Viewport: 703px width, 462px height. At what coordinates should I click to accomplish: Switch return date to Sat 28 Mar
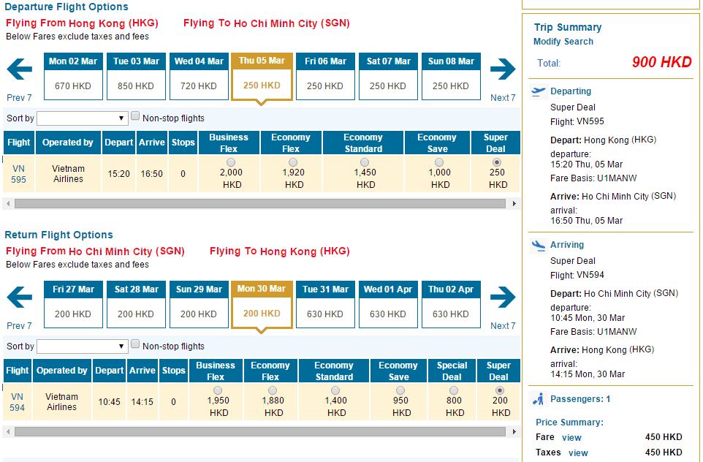[x=136, y=304]
